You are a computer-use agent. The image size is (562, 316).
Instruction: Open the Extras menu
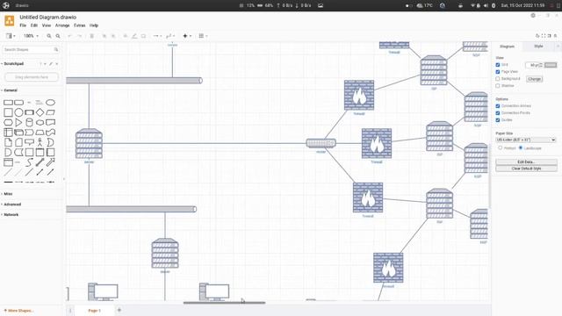[80, 25]
